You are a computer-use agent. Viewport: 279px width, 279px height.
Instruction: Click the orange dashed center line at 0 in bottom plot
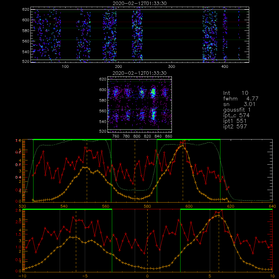pos(147,240)
